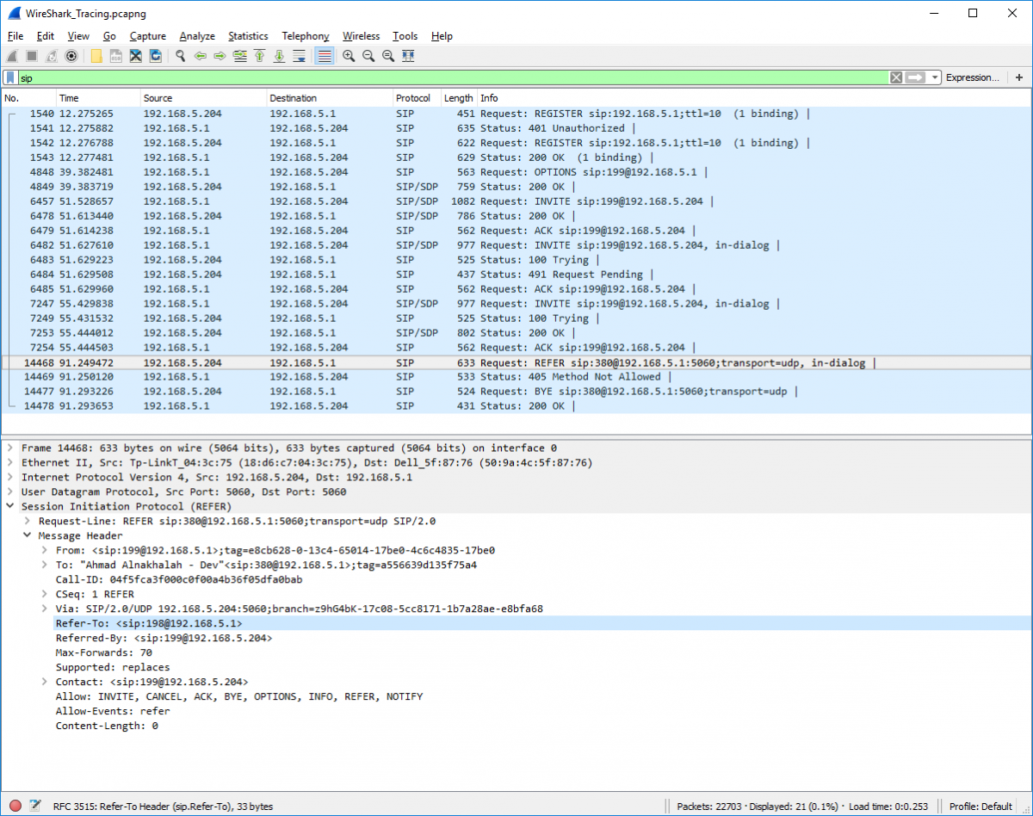Sort by the Protocol column header

pos(417,98)
